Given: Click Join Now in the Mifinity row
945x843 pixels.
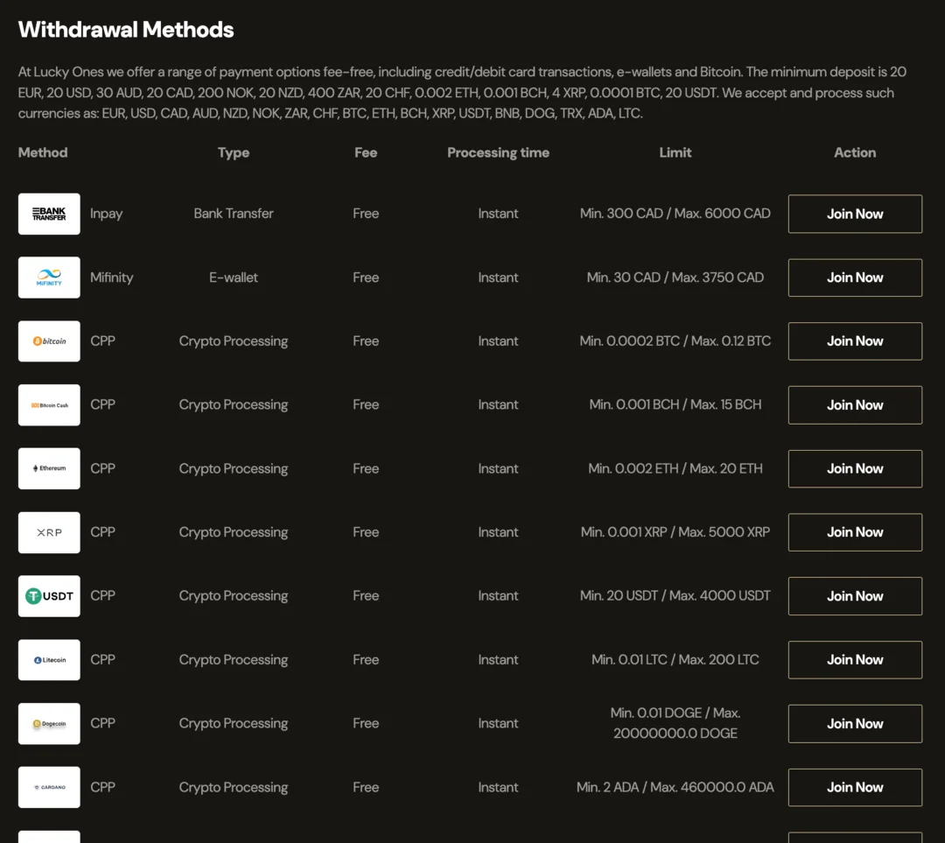Looking at the screenshot, I should pyautogui.click(x=855, y=277).
